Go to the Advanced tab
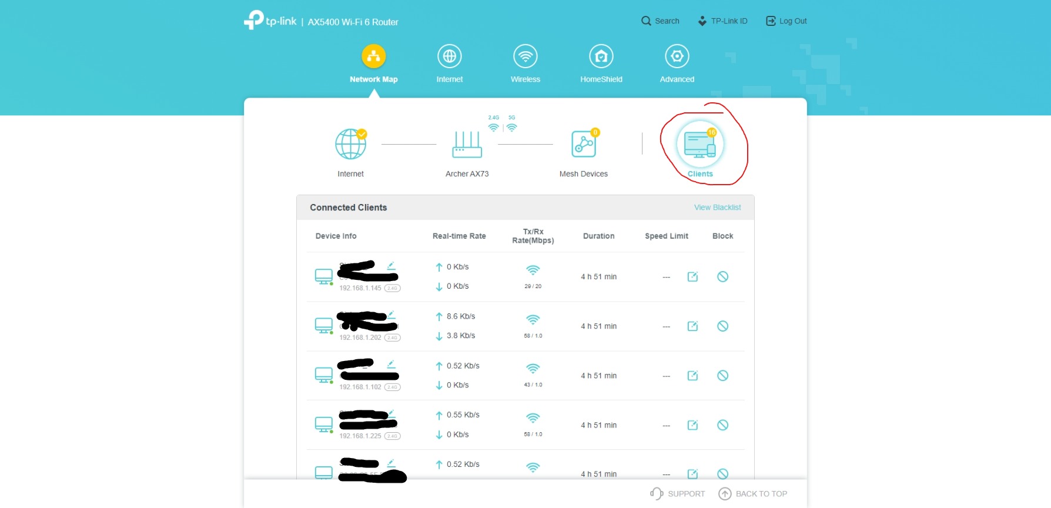Image resolution: width=1051 pixels, height=508 pixels. [677, 64]
